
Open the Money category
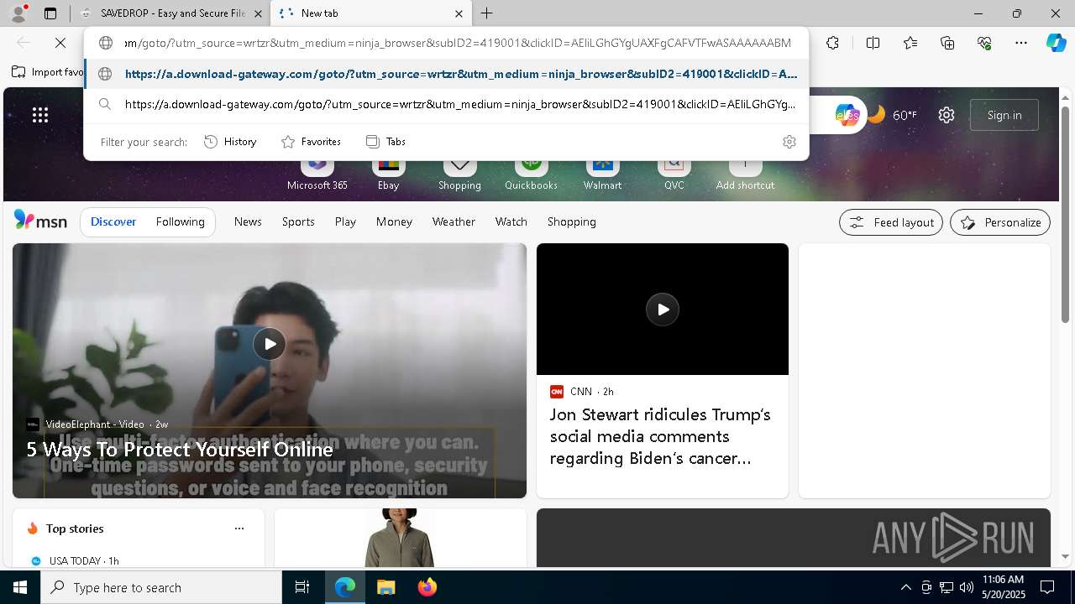coord(394,221)
